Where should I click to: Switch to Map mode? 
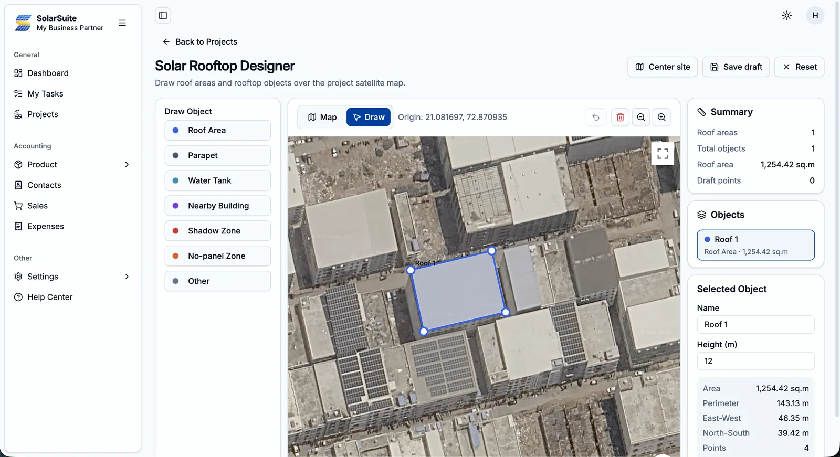pos(322,117)
